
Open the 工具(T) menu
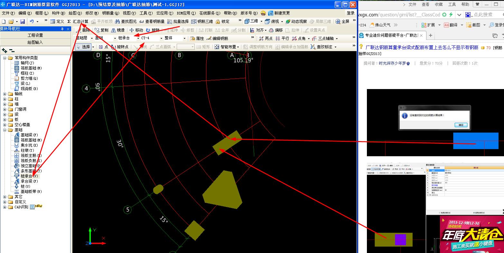click(x=146, y=13)
